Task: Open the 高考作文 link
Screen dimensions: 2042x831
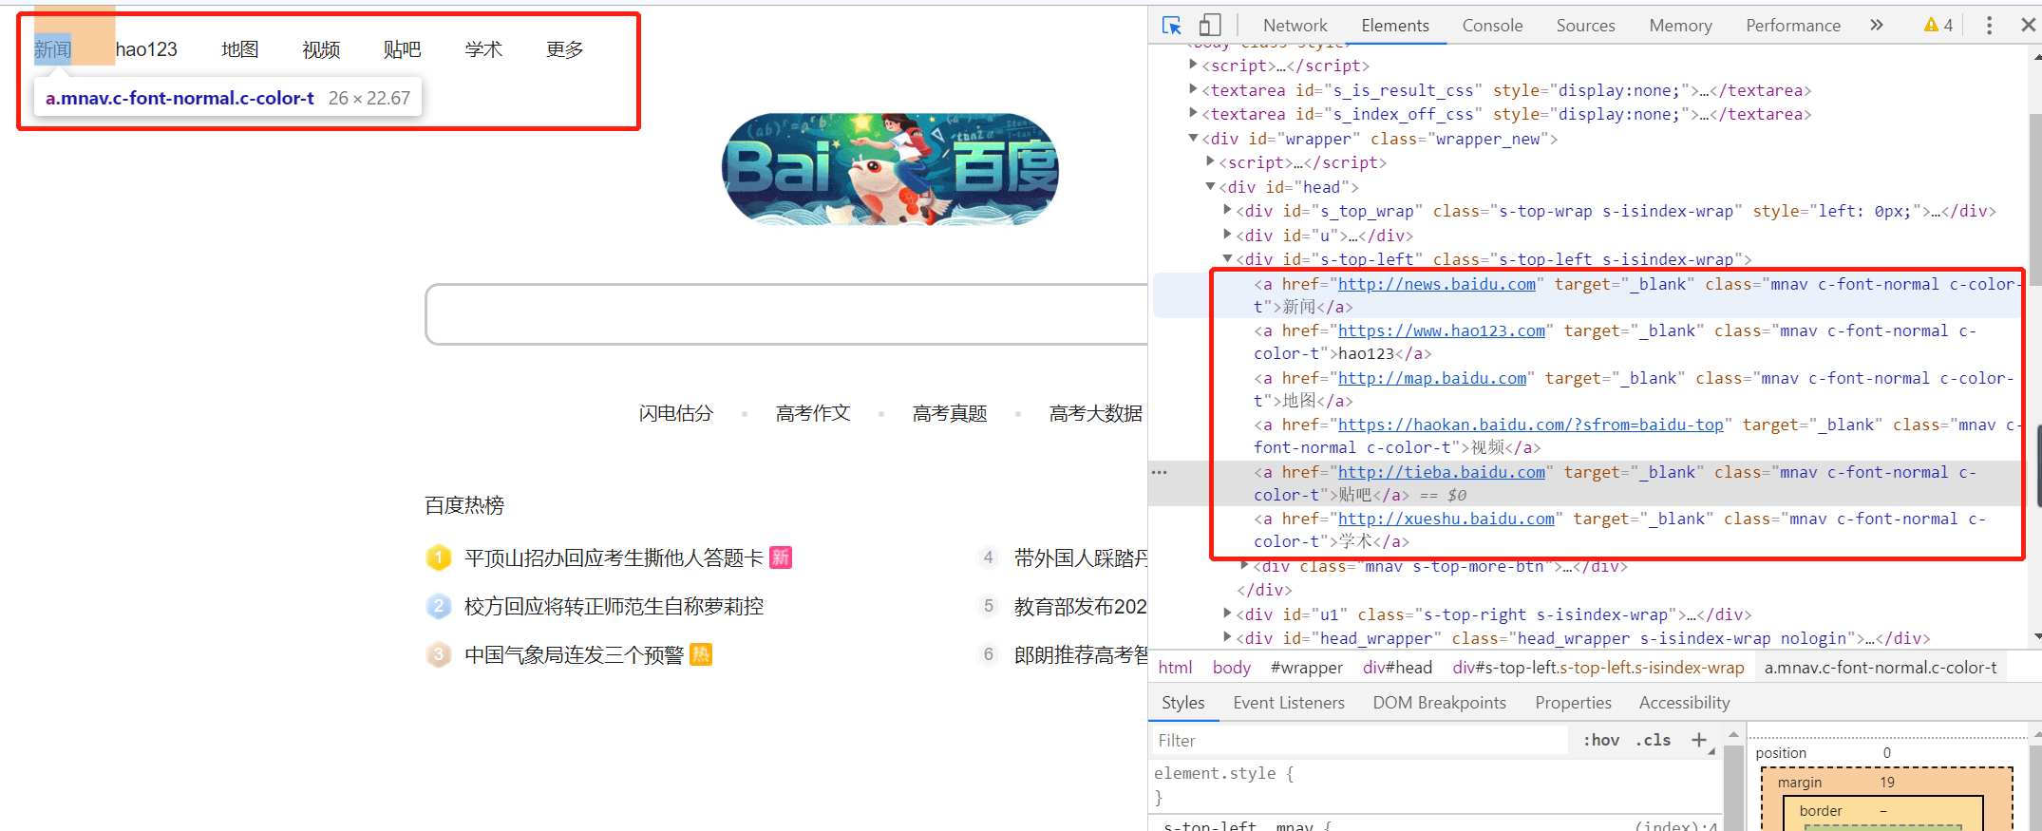Action: (x=812, y=413)
